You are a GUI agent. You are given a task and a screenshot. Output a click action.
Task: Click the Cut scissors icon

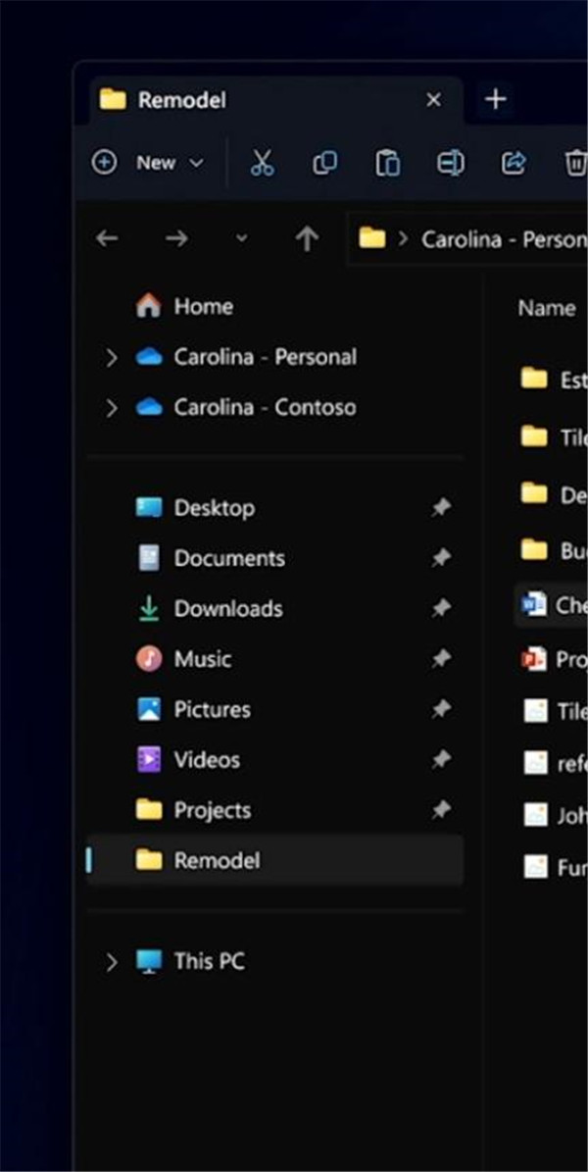[262, 163]
